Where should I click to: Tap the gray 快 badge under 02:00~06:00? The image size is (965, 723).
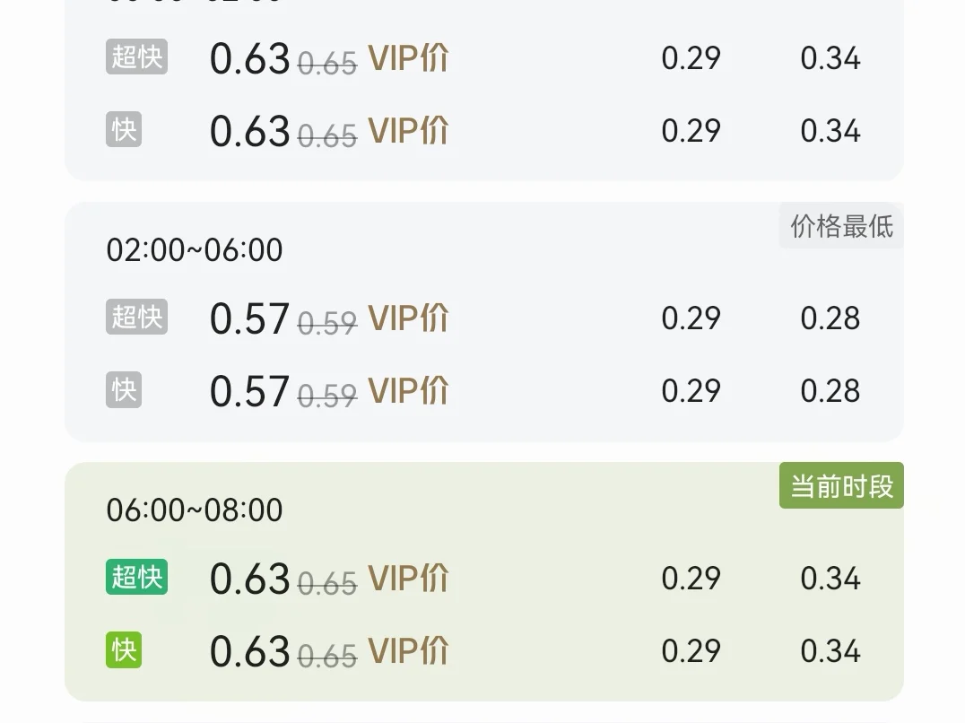tap(124, 389)
